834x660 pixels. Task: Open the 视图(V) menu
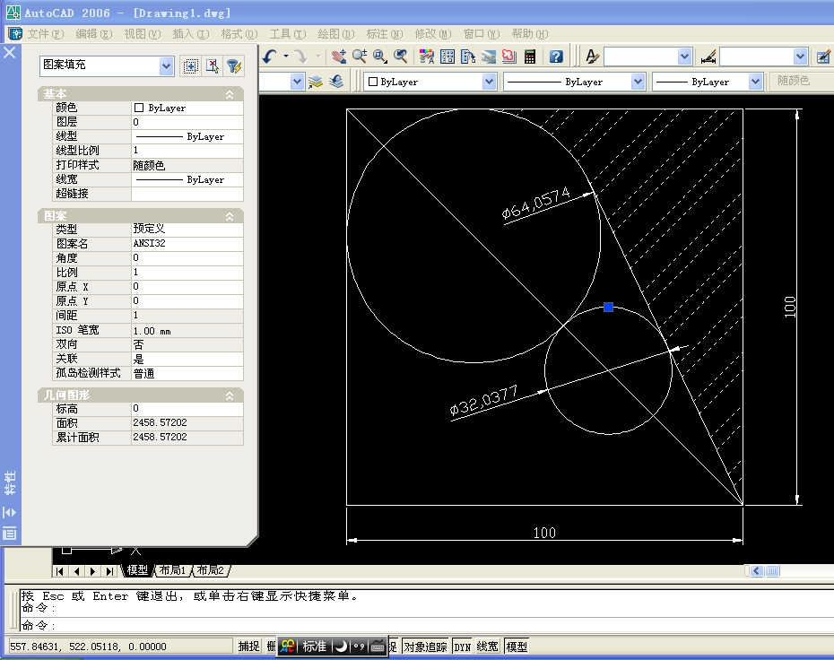pos(143,34)
